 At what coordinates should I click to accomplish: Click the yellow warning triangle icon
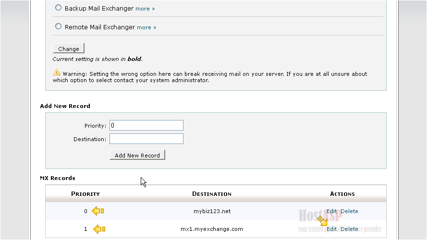click(x=57, y=72)
